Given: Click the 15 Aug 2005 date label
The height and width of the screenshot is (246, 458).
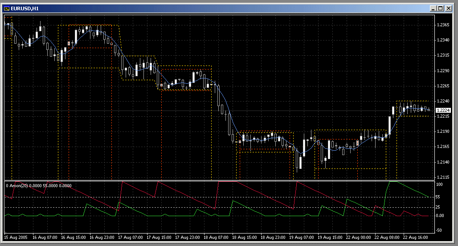Looking at the screenshot, I should point(16,238).
